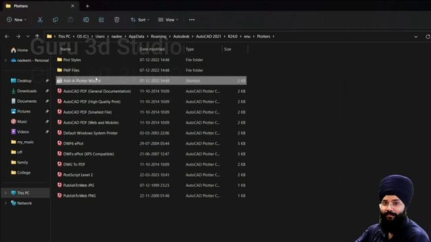This screenshot has height=242, width=431.
Task: Expand This PC tree node
Action: (5, 193)
